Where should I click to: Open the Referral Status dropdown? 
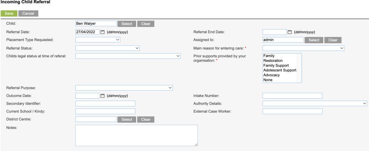[107, 48]
